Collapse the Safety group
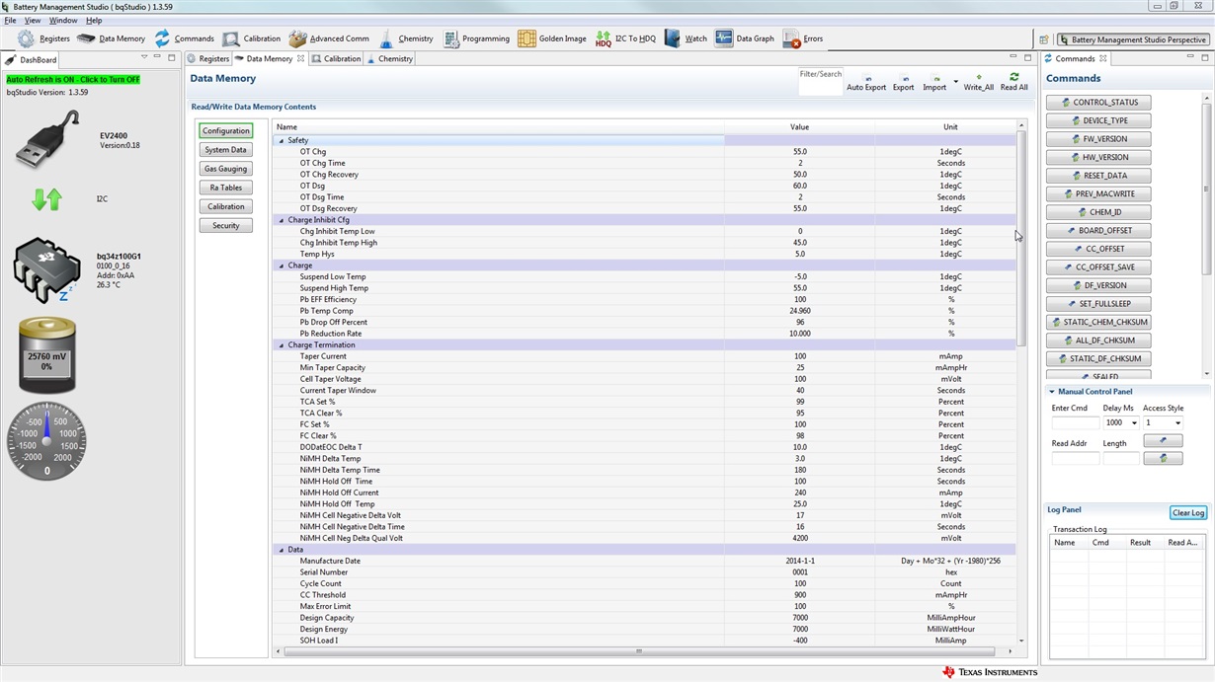This screenshot has width=1215, height=682. coord(282,141)
